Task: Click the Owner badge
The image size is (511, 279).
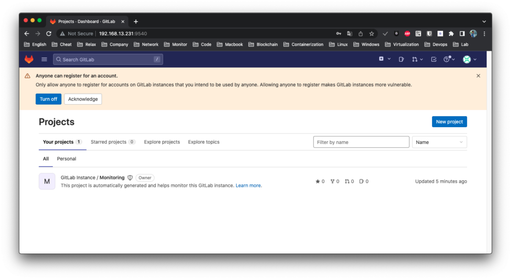Action: (145, 178)
